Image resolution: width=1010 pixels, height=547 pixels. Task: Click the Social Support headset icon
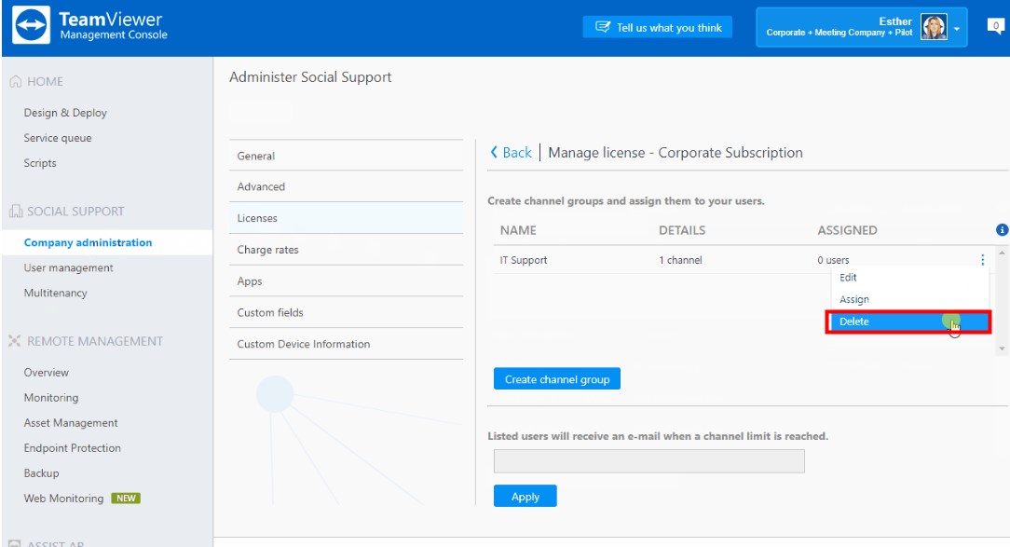coord(15,212)
